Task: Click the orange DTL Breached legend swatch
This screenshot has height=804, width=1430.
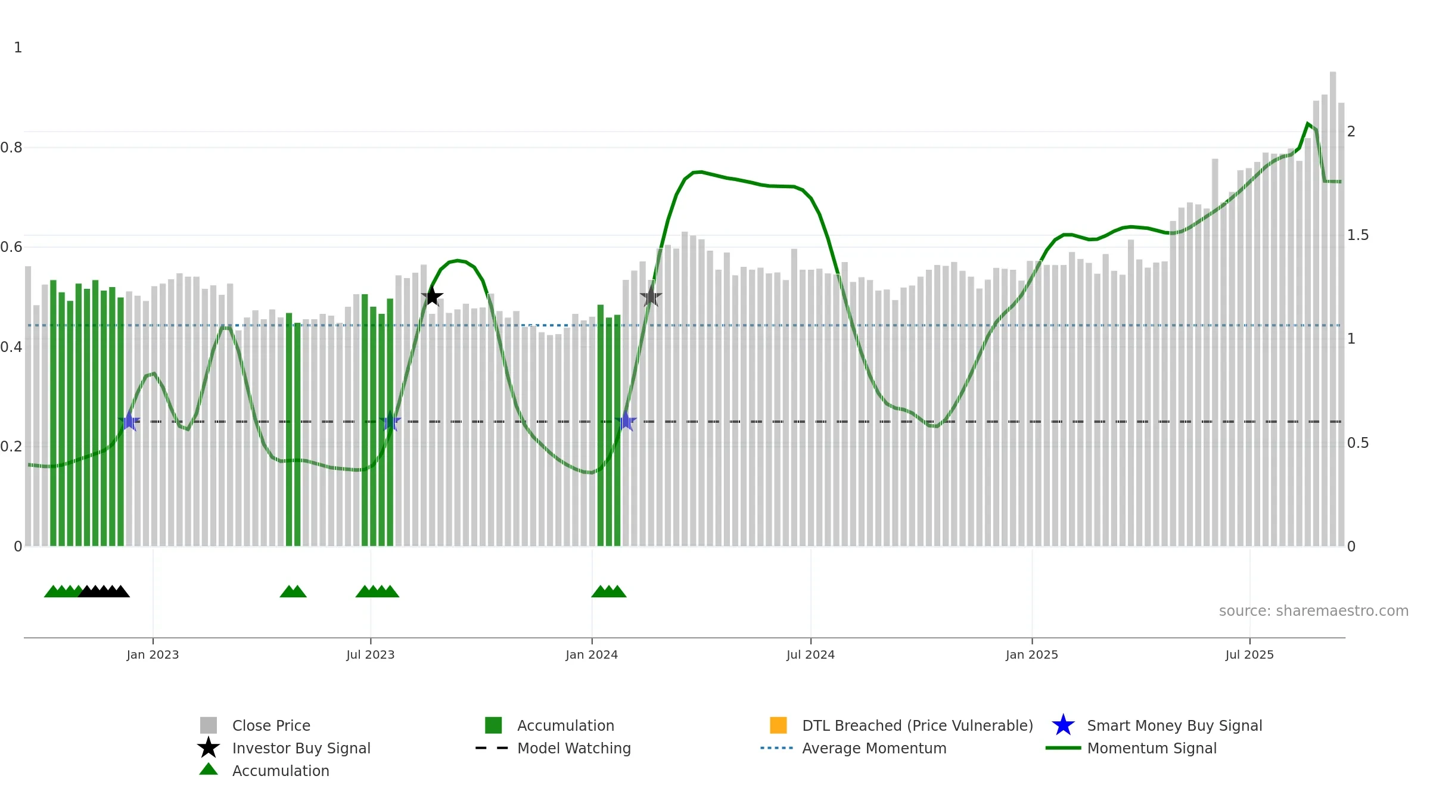Action: (x=778, y=725)
